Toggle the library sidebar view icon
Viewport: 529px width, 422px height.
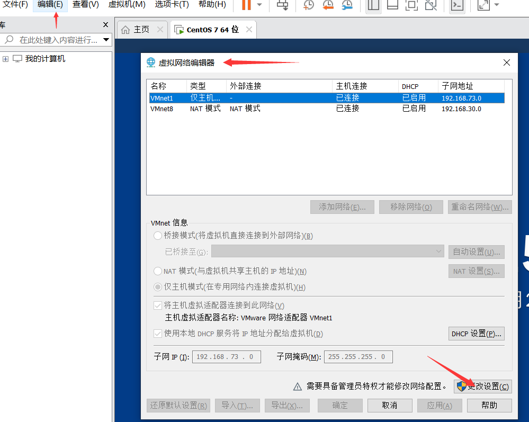373,5
